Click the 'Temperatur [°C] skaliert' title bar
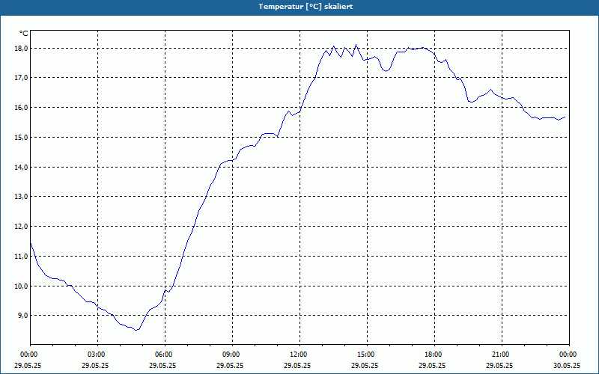The width and height of the screenshot is (599, 374). click(x=299, y=7)
